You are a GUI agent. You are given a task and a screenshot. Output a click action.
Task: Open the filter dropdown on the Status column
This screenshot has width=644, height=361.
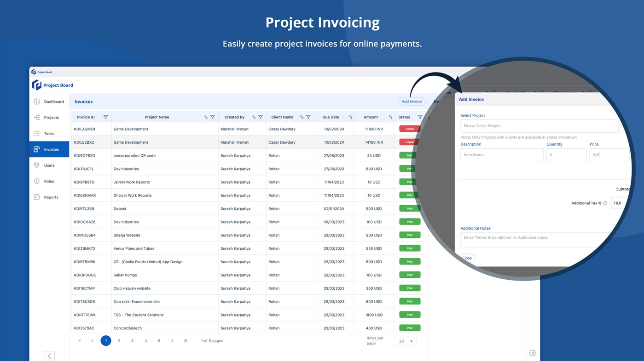pyautogui.click(x=419, y=117)
